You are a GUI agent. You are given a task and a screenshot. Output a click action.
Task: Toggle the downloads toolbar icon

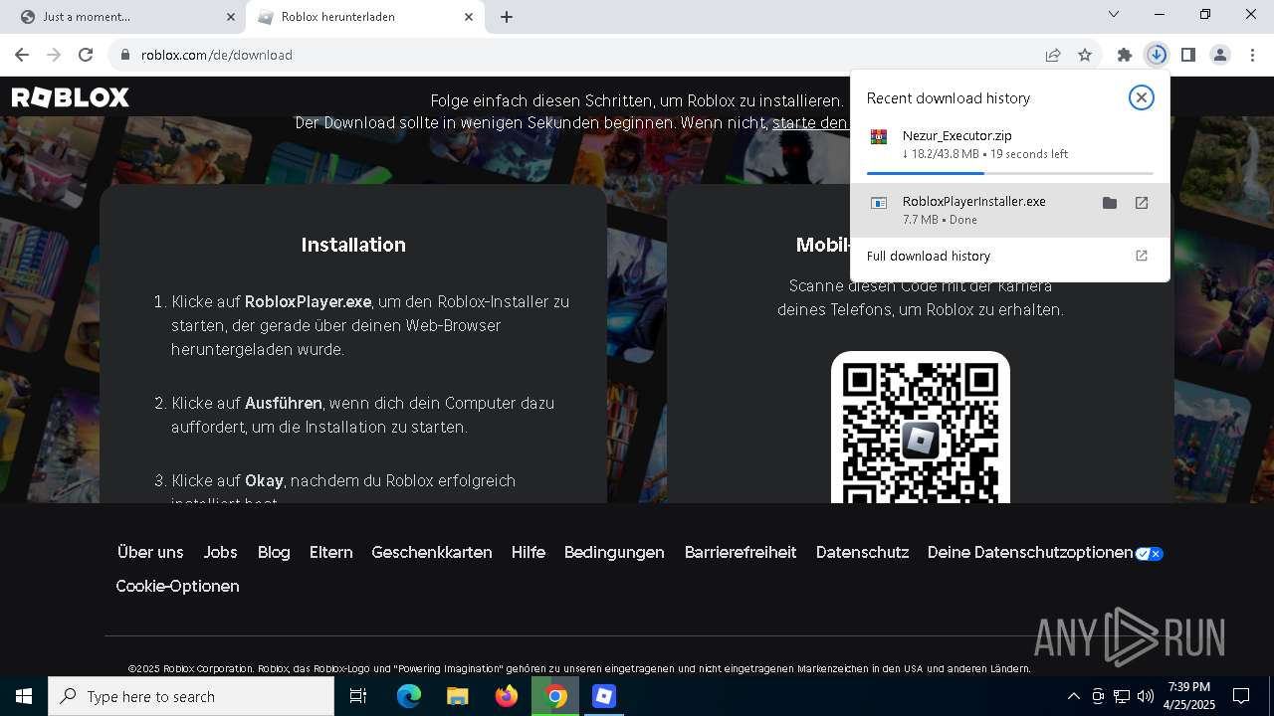(1157, 55)
